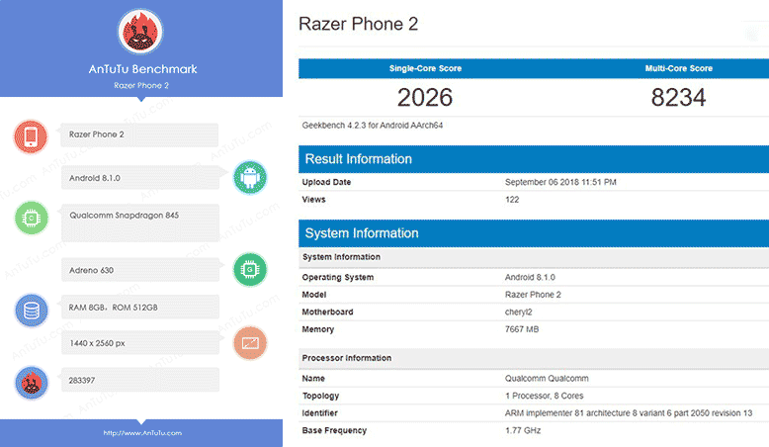
Task: Click the orange screen resolution icon
Action: pos(250,342)
